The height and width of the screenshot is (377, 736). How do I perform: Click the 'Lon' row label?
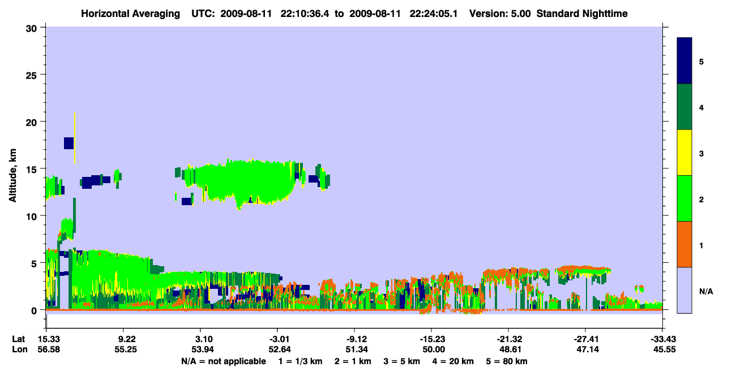pyautogui.click(x=19, y=350)
